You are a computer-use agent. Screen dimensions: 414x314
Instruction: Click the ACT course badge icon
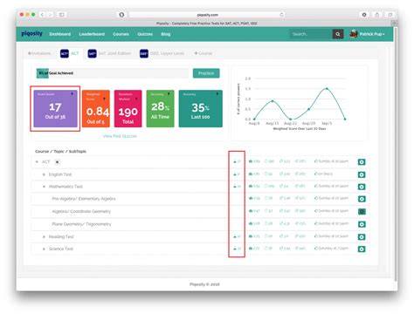coord(65,53)
